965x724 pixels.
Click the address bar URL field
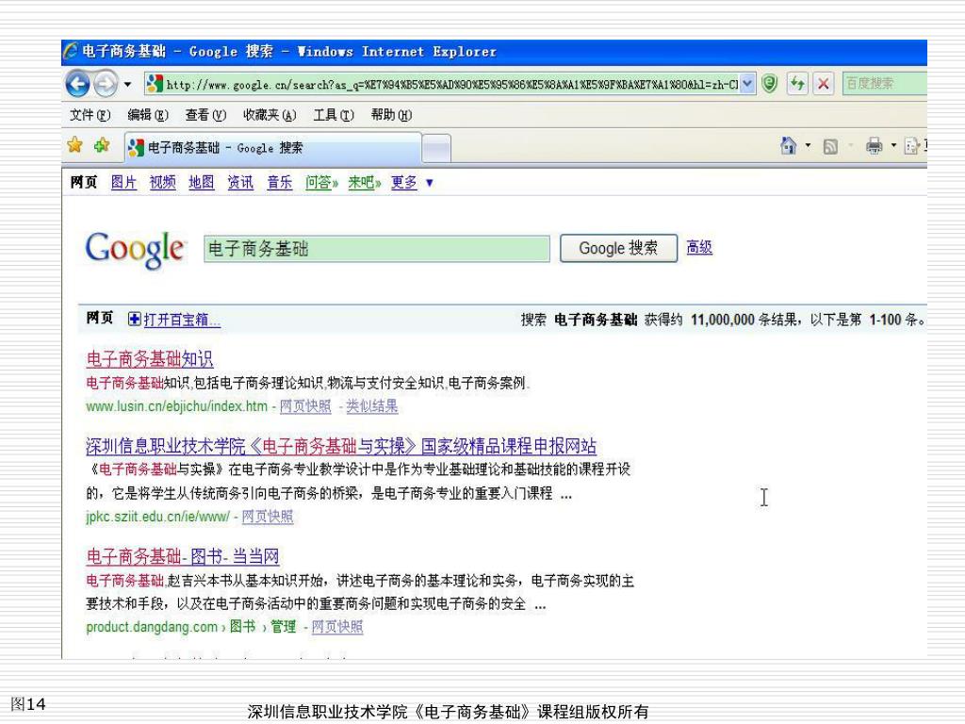(441, 84)
